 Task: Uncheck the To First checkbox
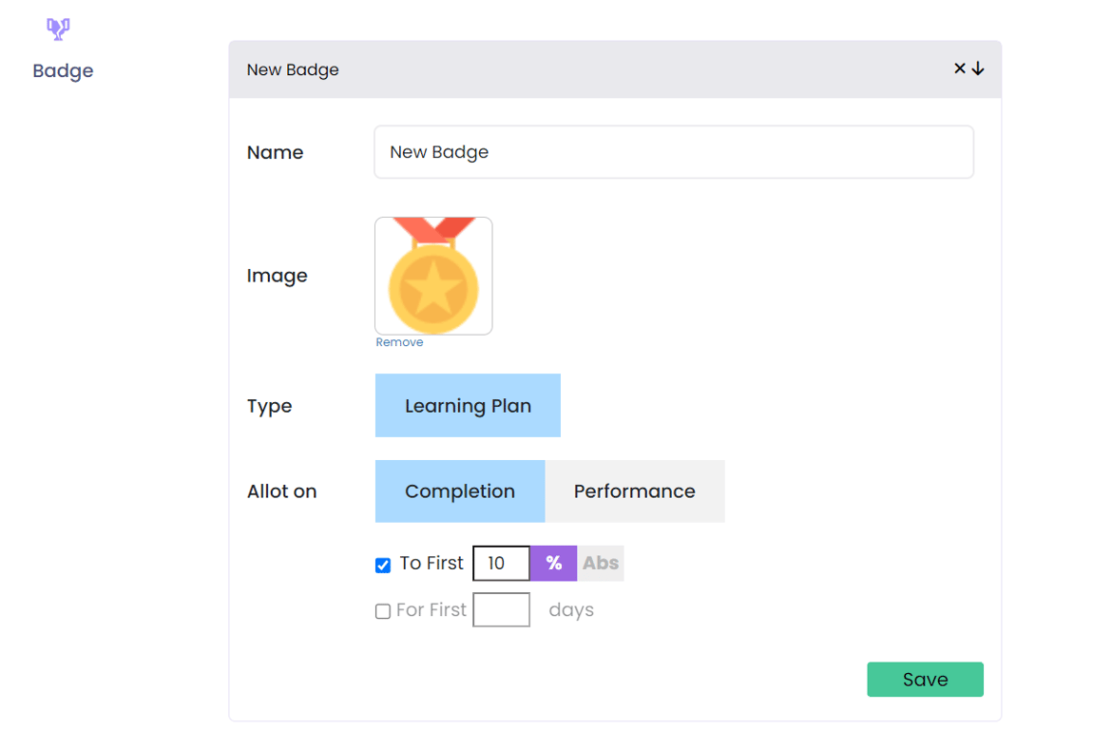click(x=383, y=566)
